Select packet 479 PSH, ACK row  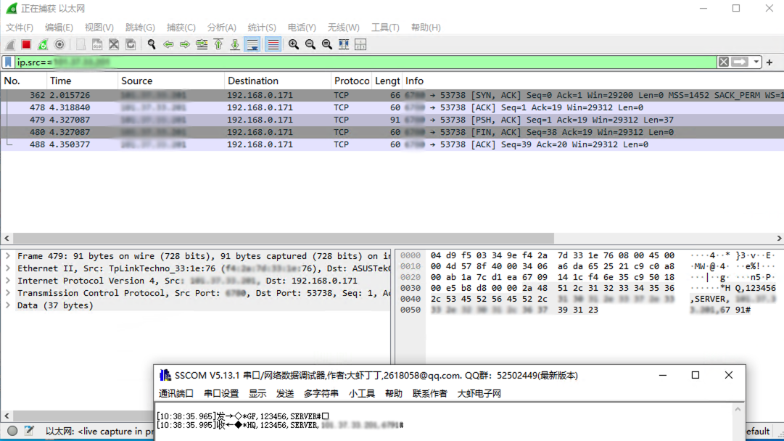(392, 120)
